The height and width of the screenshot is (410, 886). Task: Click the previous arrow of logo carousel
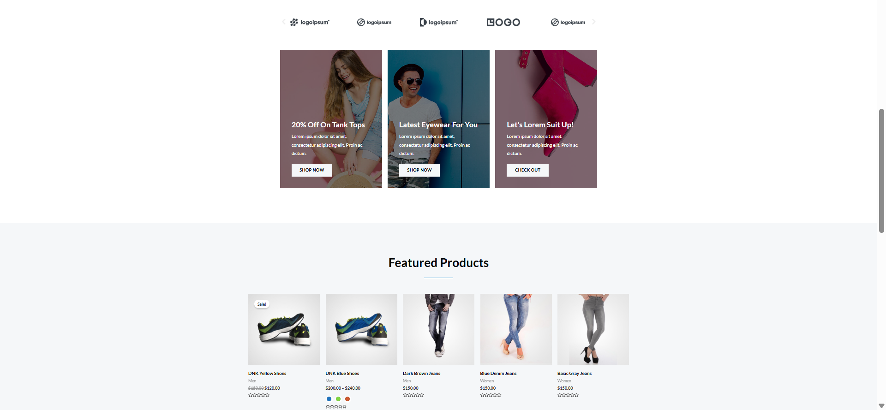pyautogui.click(x=283, y=22)
